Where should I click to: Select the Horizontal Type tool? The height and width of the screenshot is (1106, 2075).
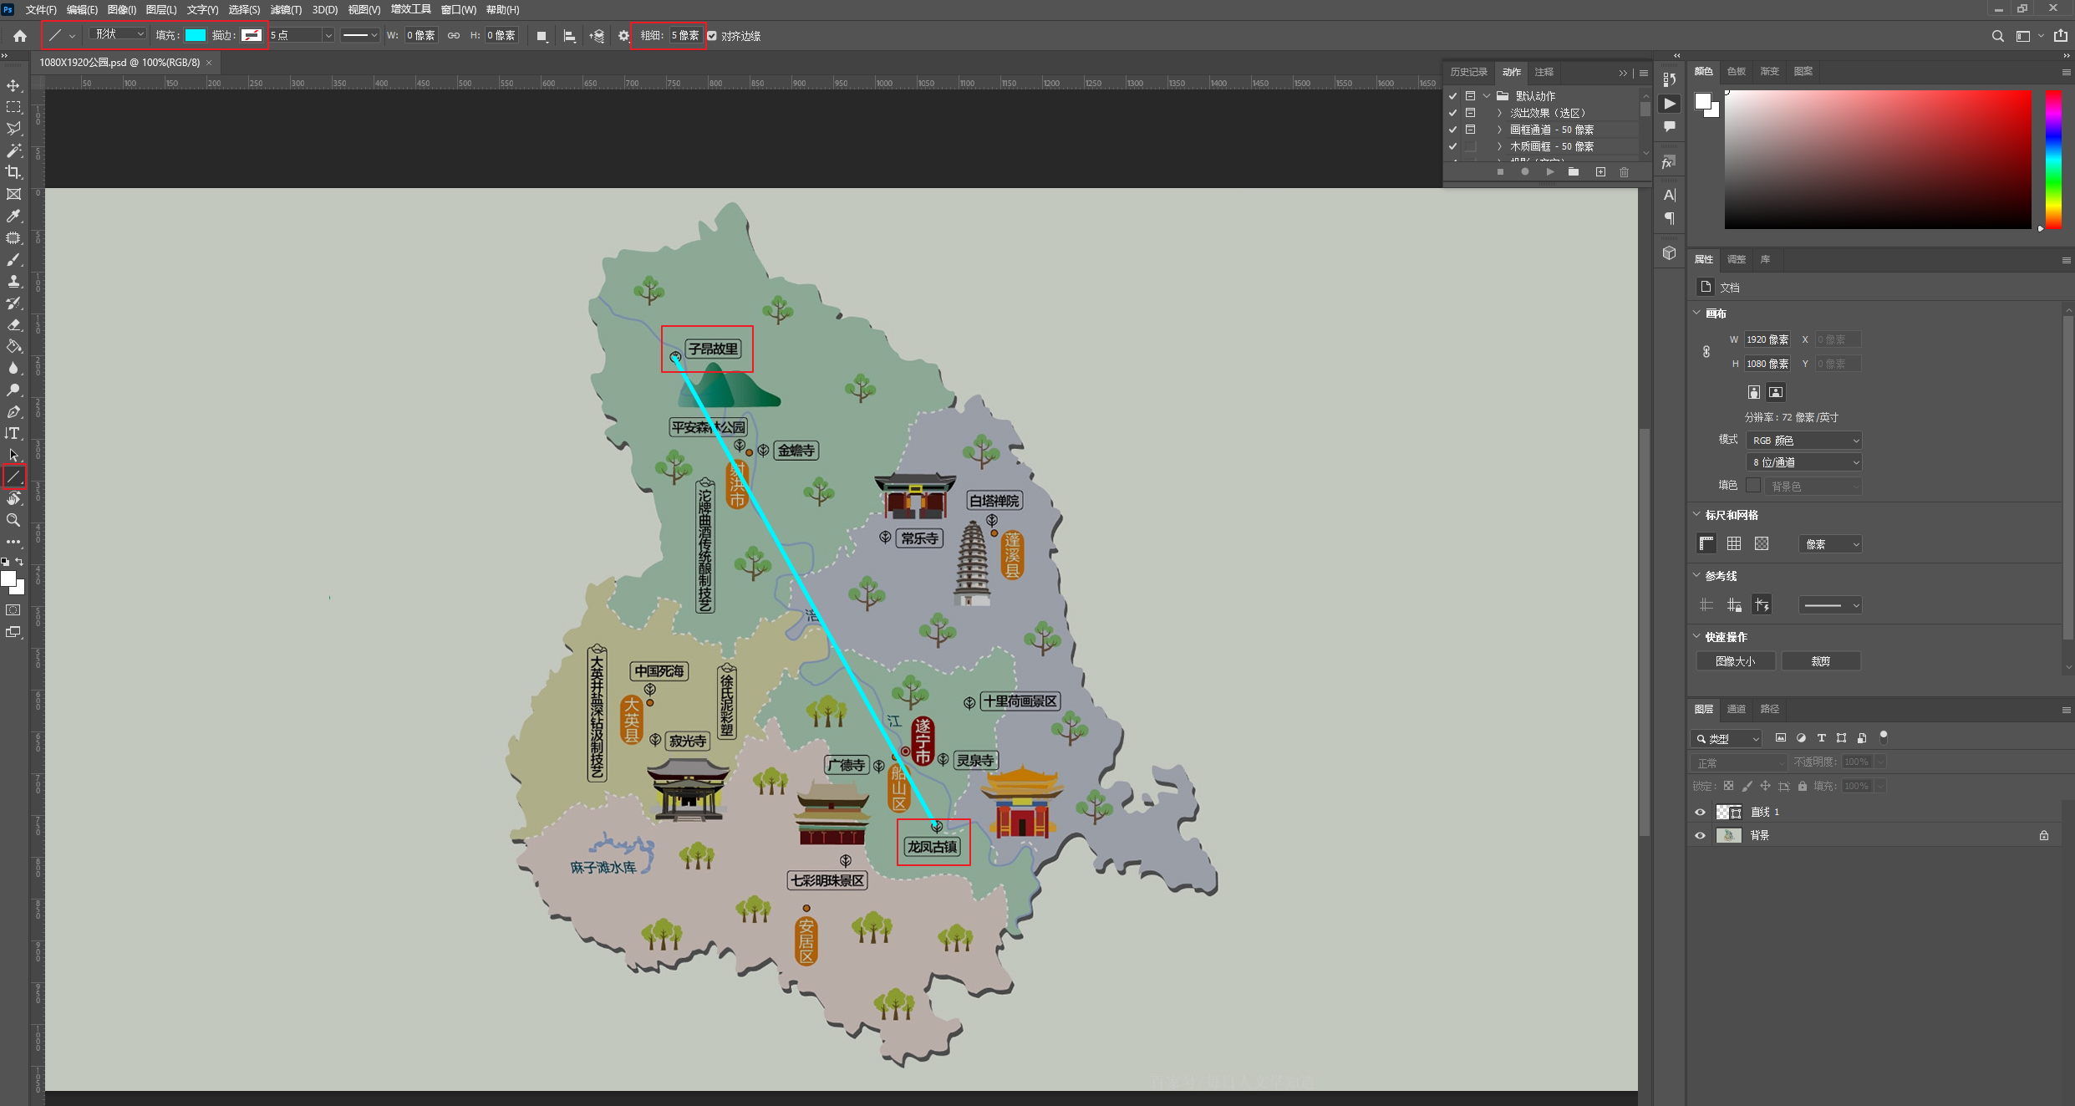tap(13, 433)
